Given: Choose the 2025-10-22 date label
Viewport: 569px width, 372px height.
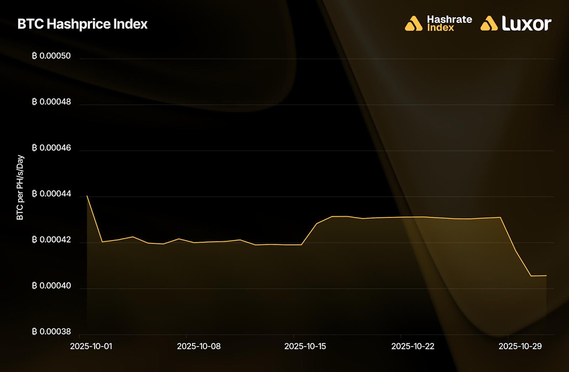Looking at the screenshot, I should click(413, 346).
